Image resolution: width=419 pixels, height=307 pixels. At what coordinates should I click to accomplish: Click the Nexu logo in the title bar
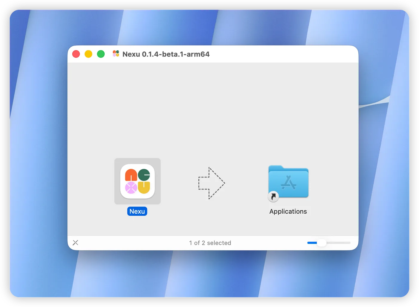coord(116,54)
